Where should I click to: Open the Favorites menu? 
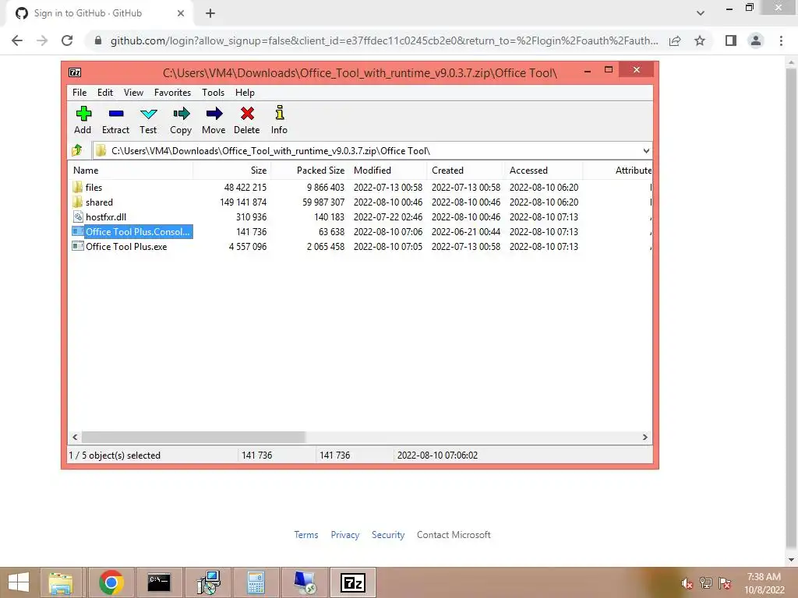point(172,93)
